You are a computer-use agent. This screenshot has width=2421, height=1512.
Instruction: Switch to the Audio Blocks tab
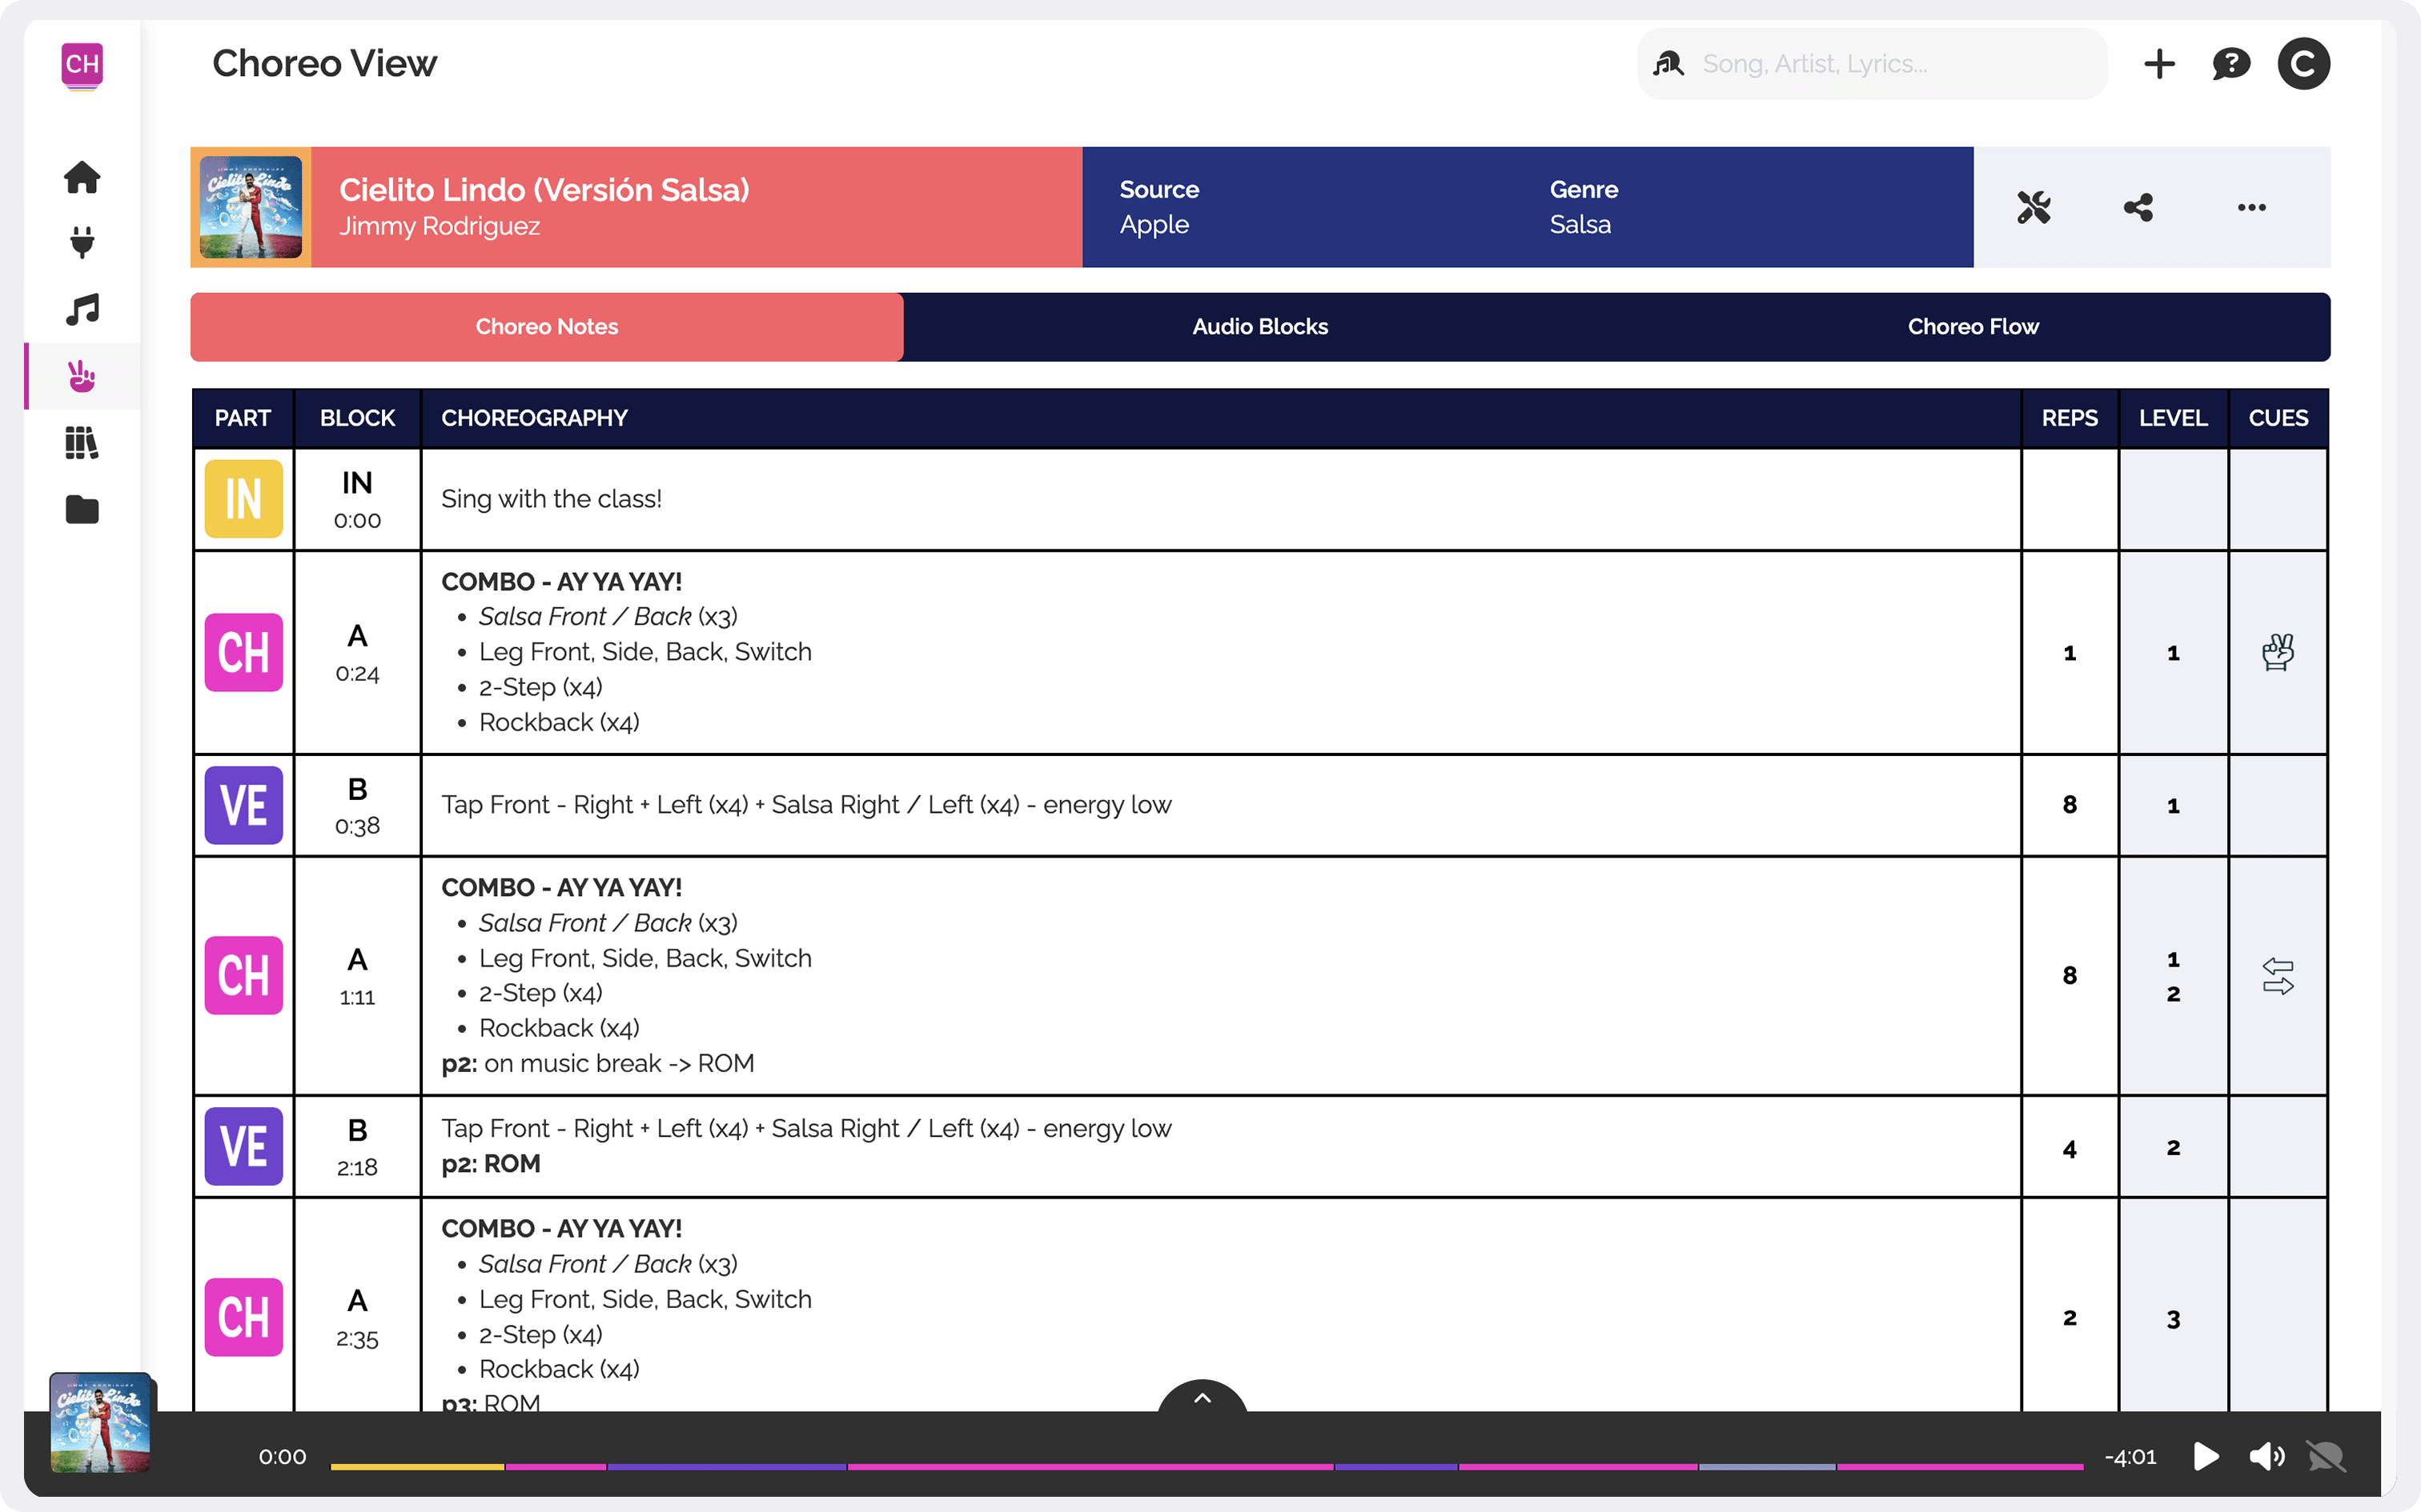click(x=1259, y=327)
